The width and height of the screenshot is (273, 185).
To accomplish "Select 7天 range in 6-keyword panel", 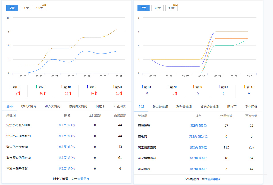I will pos(143,8).
